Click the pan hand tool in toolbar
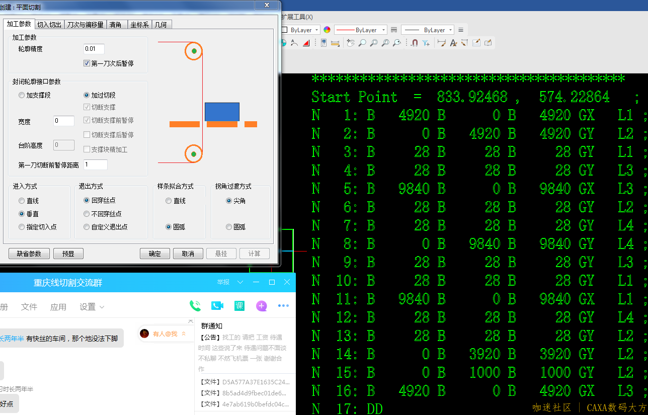The height and width of the screenshot is (415, 648). (351, 43)
